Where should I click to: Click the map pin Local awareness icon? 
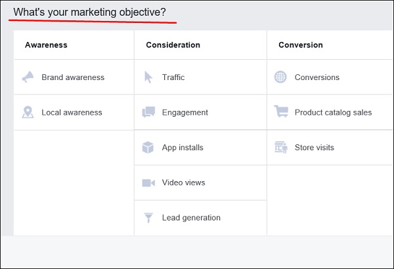click(x=28, y=113)
